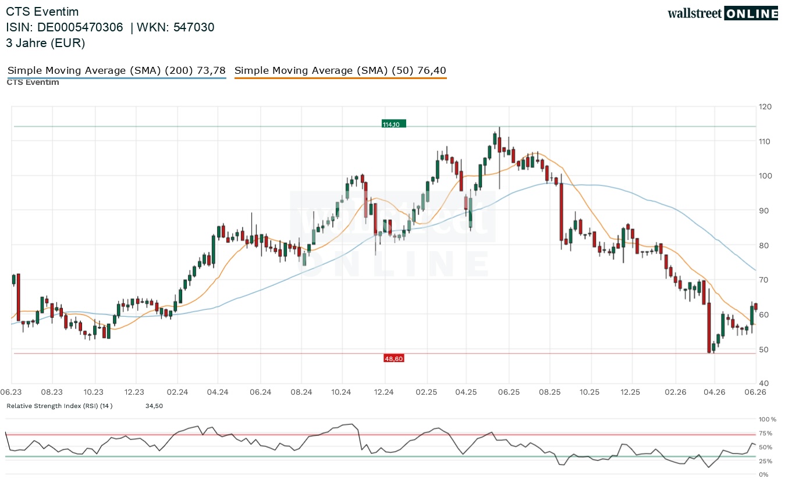This screenshot has height=490, width=785.
Task: Click the 120 price axis label
Action: (x=765, y=107)
